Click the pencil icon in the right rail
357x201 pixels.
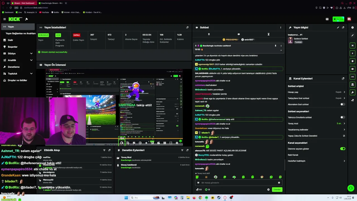pos(353,35)
